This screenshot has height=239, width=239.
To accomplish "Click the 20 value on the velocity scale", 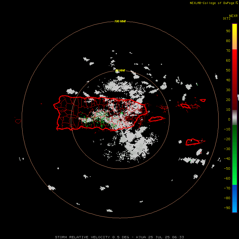I will click(x=228, y=100).
